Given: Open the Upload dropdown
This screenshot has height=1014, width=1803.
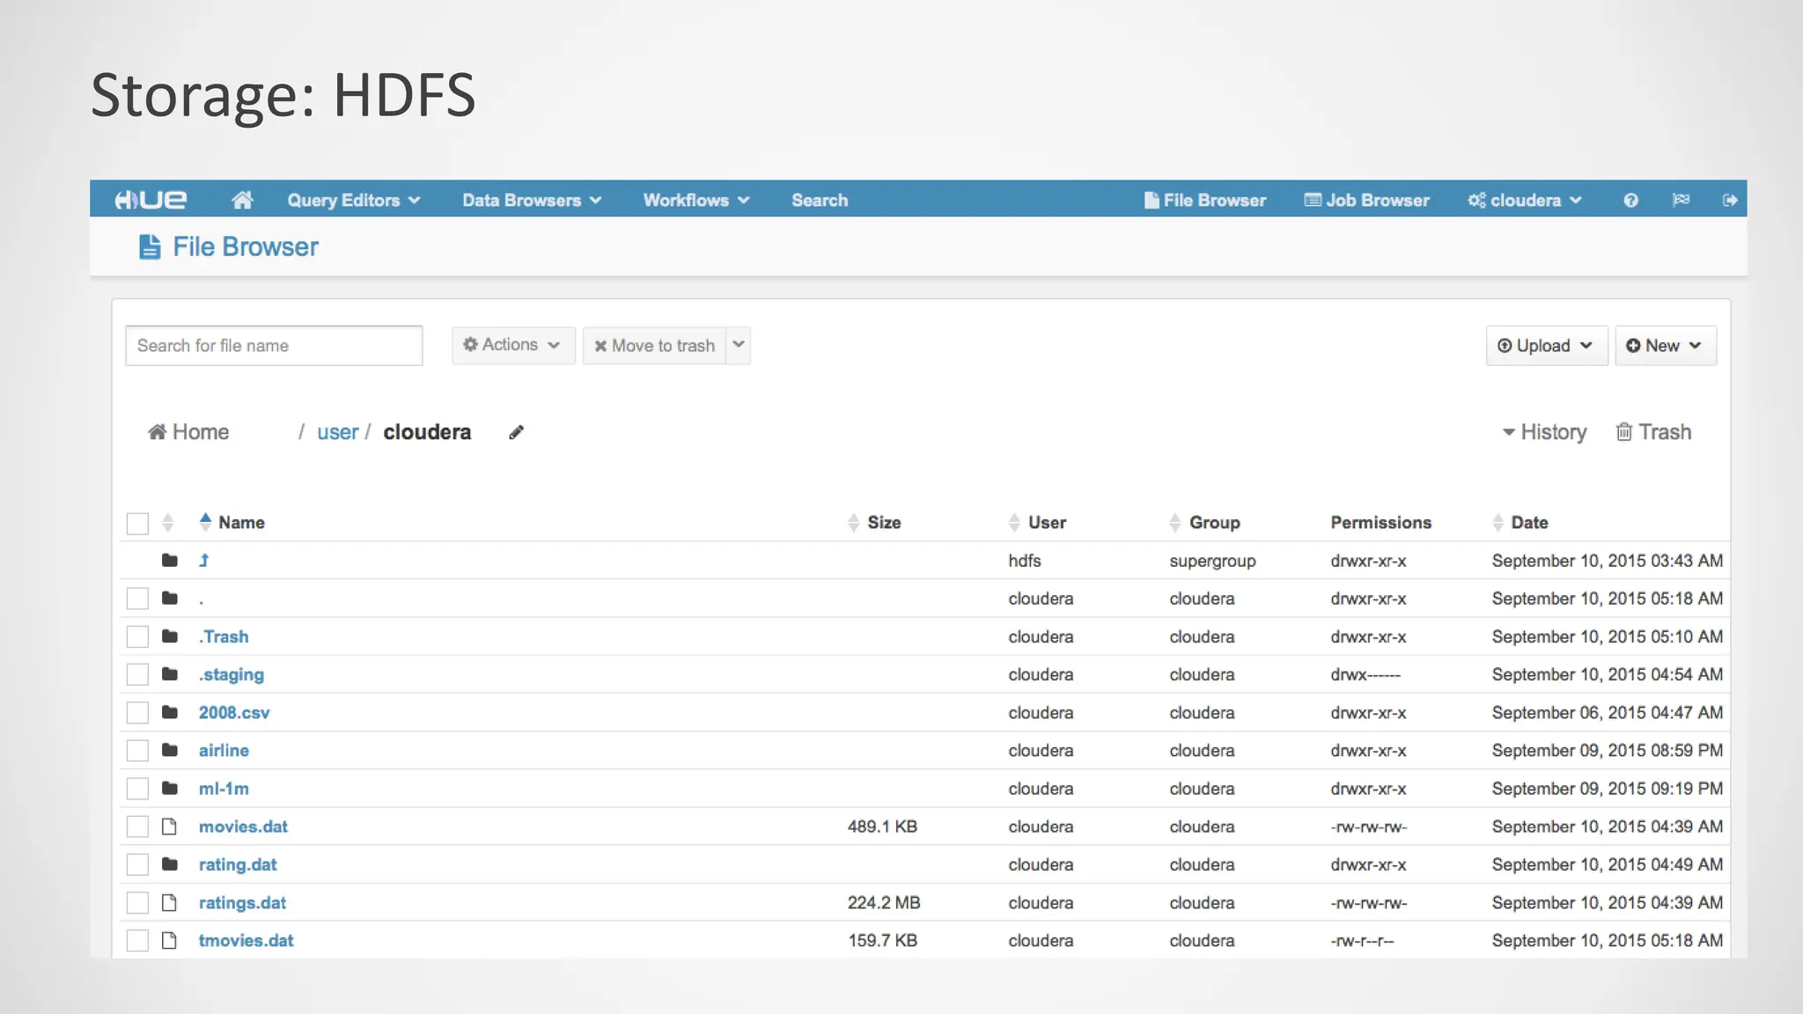Looking at the screenshot, I should (1547, 346).
